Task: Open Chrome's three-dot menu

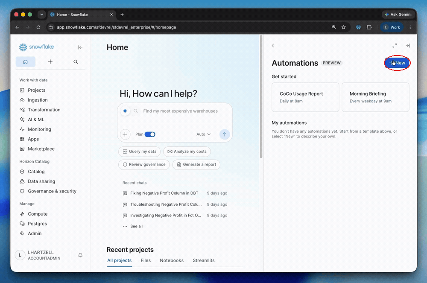Action: tap(410, 27)
